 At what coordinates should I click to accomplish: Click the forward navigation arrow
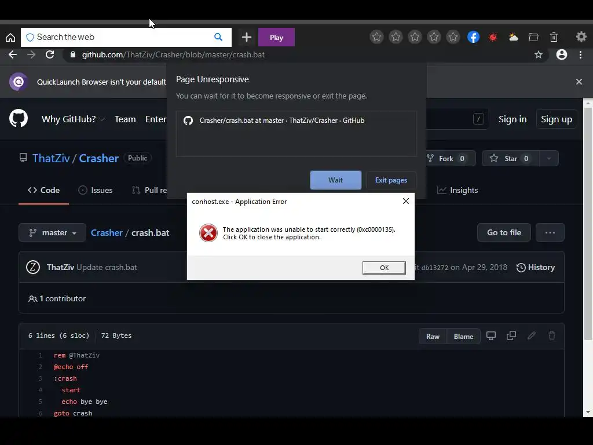pyautogui.click(x=31, y=54)
